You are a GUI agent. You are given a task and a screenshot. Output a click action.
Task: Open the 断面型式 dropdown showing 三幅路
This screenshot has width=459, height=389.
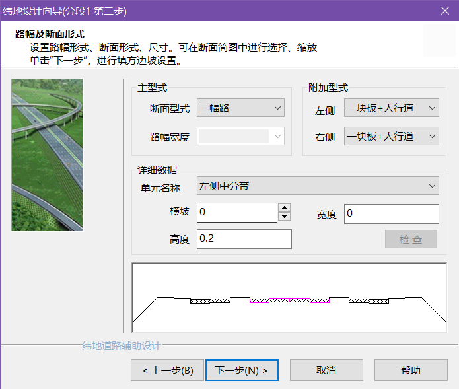[240, 108]
